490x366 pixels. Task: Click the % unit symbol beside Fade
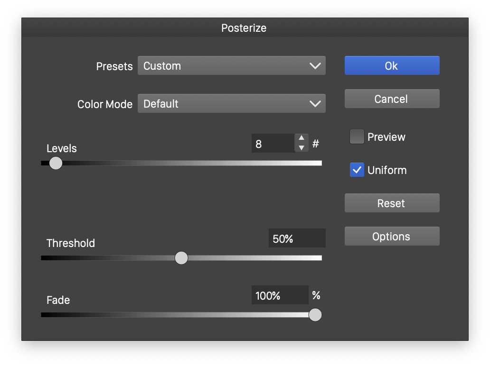(316, 295)
